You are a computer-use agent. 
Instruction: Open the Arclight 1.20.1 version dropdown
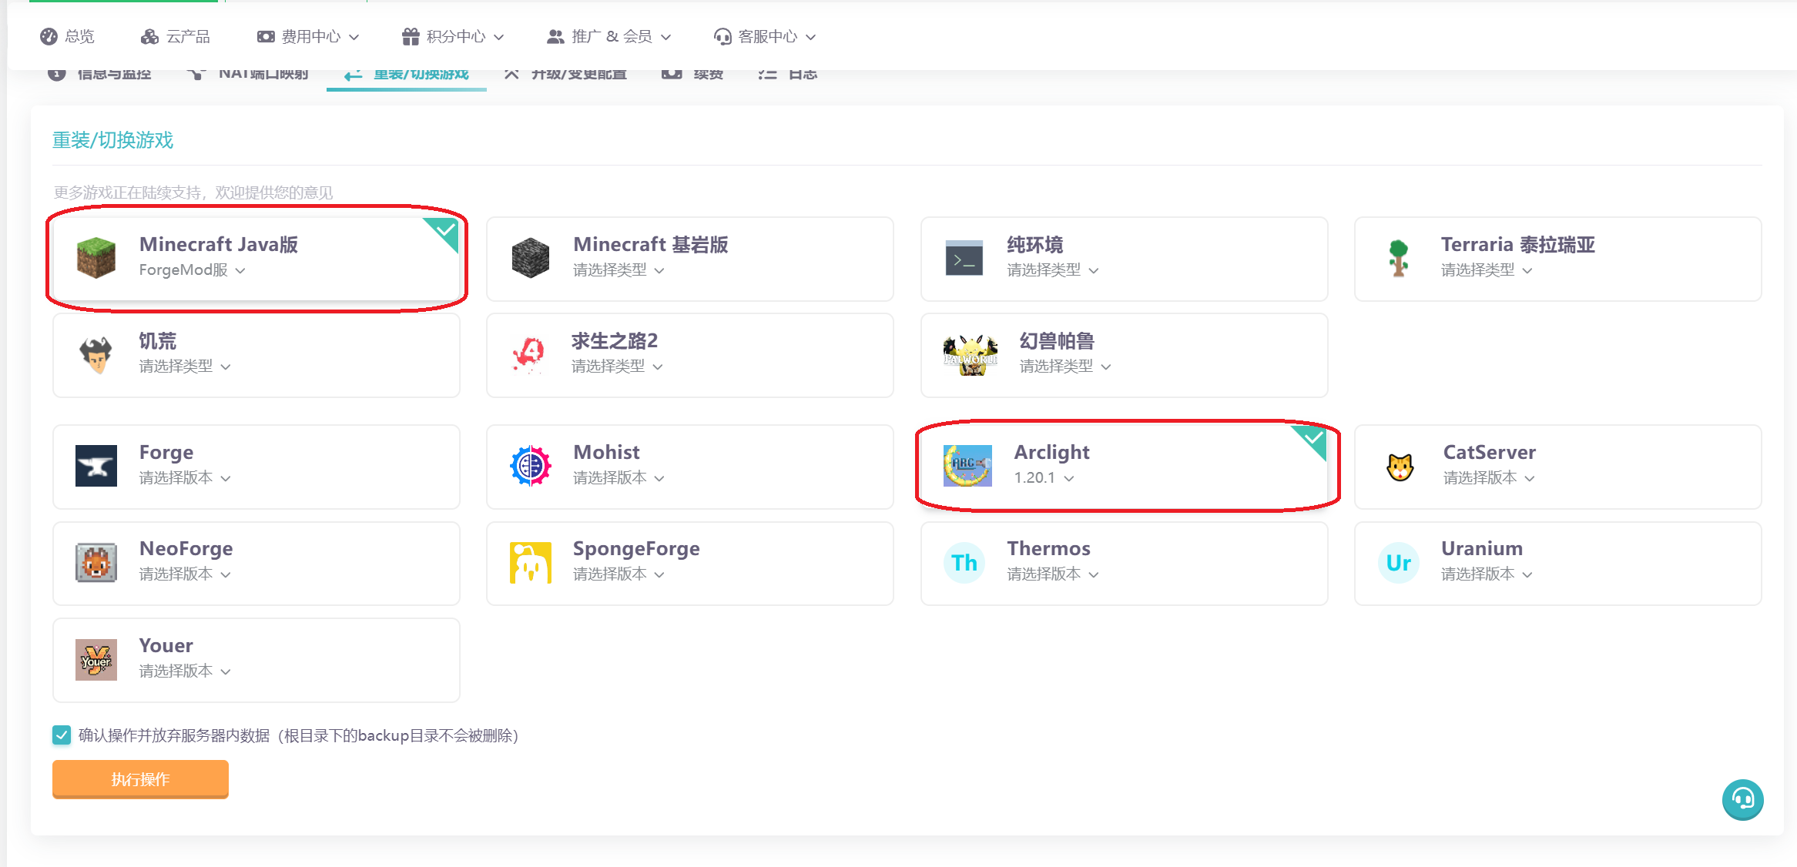point(1044,478)
